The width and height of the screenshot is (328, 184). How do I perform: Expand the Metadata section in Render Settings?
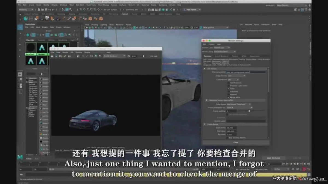[206, 100]
